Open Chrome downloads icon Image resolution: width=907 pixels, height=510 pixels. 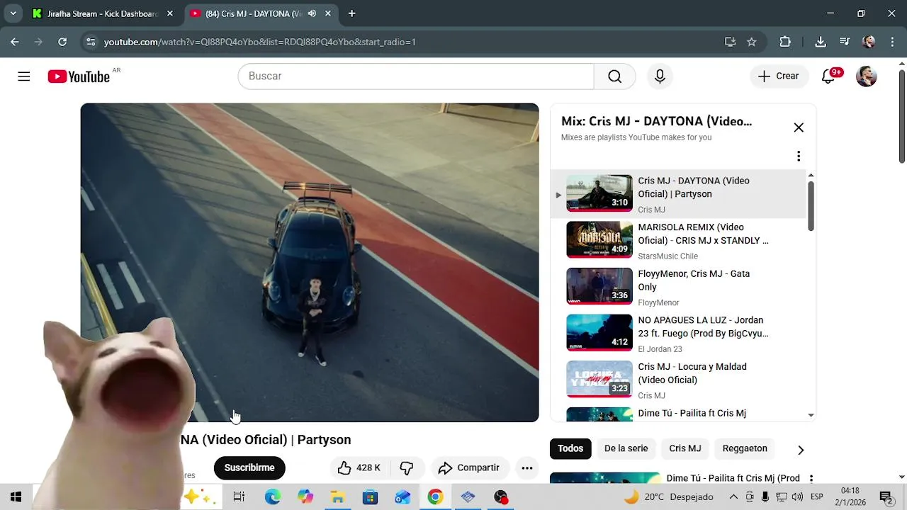(x=821, y=42)
